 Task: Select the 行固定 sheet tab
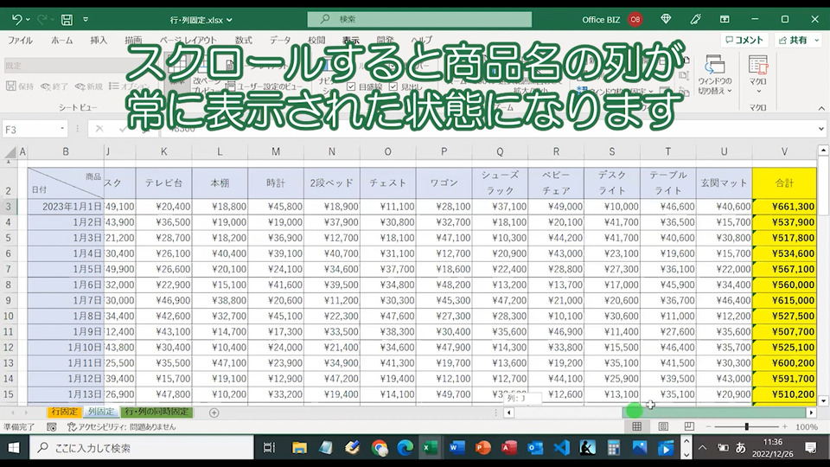64,412
